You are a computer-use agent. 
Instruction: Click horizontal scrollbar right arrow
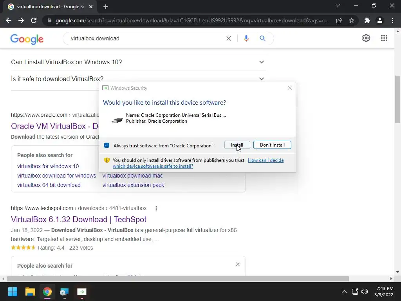tap(391, 279)
